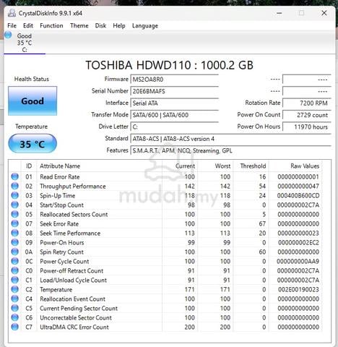The width and height of the screenshot is (338, 347).
Task: Click the Spin-Up Time status orb
Action: pyautogui.click(x=15, y=195)
